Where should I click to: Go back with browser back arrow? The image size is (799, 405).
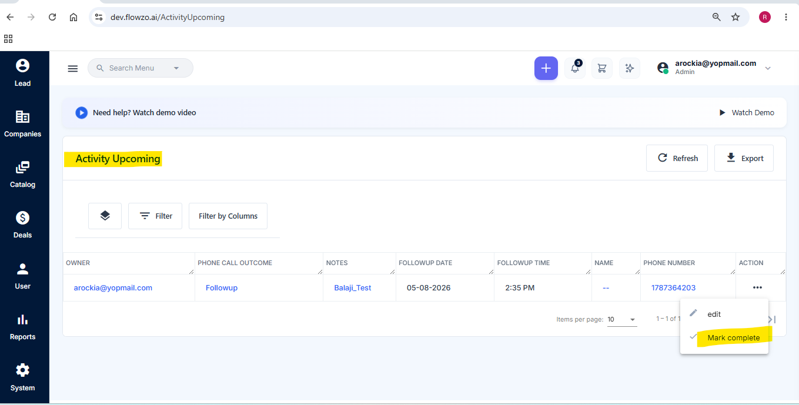pos(10,17)
